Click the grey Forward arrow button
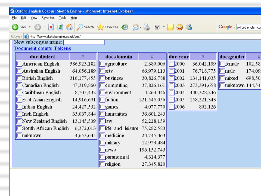The width and height of the screenshot is (261, 196). click(x=38, y=27)
